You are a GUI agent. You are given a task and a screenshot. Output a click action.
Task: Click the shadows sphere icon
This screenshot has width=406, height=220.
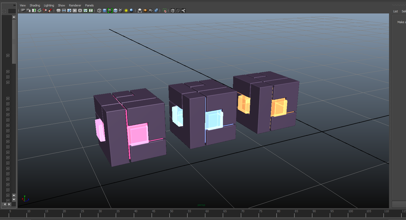[x=131, y=10]
